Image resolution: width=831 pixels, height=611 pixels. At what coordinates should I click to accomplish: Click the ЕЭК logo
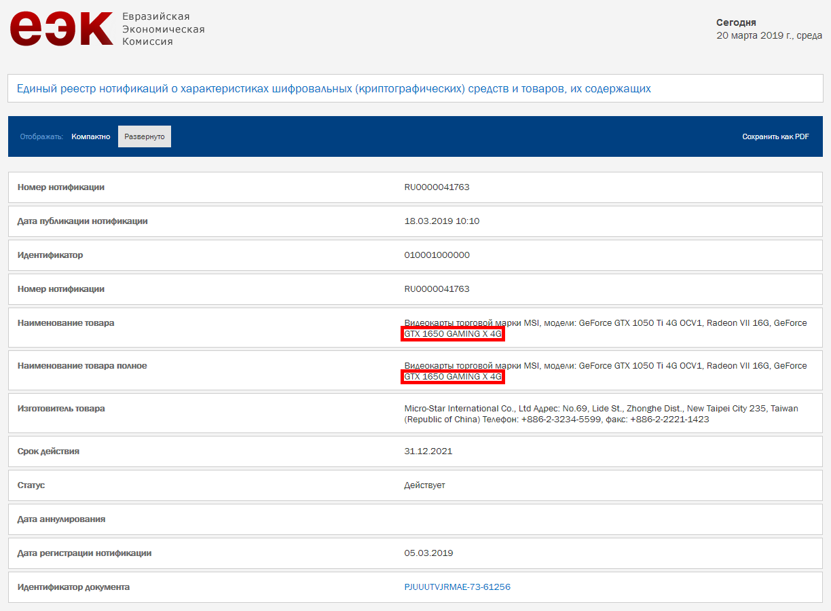tap(61, 29)
